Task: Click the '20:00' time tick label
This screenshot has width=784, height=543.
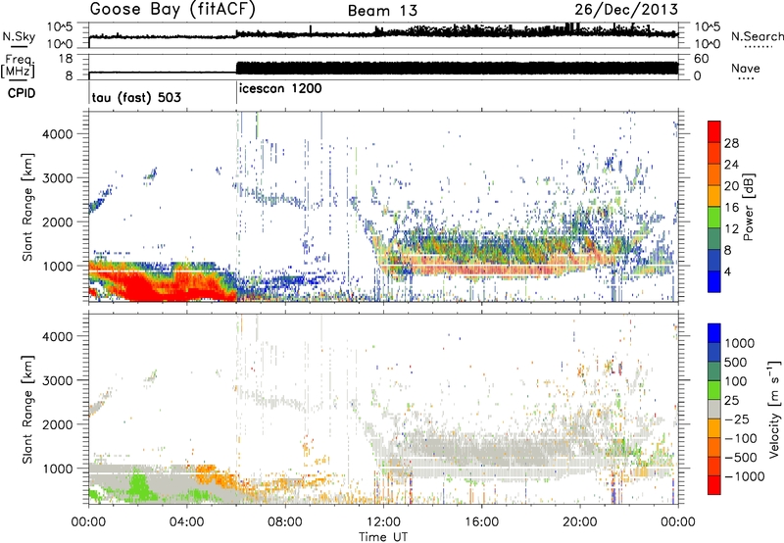Action: coord(579,522)
